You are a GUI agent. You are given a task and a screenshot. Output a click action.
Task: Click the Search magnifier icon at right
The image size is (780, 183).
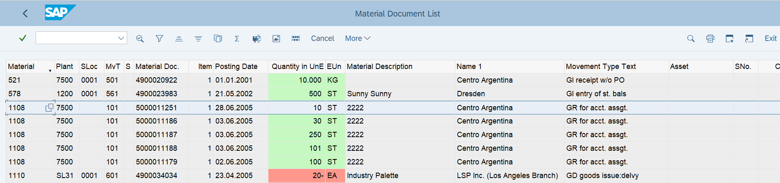tap(691, 38)
